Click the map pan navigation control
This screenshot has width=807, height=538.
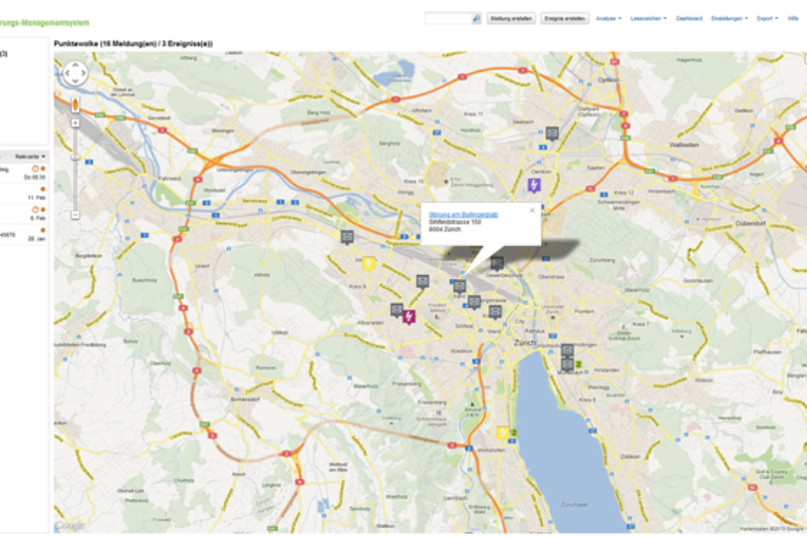75,74
